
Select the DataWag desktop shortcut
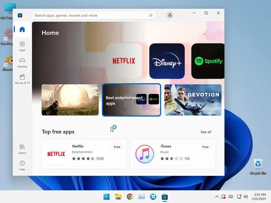point(7,36)
